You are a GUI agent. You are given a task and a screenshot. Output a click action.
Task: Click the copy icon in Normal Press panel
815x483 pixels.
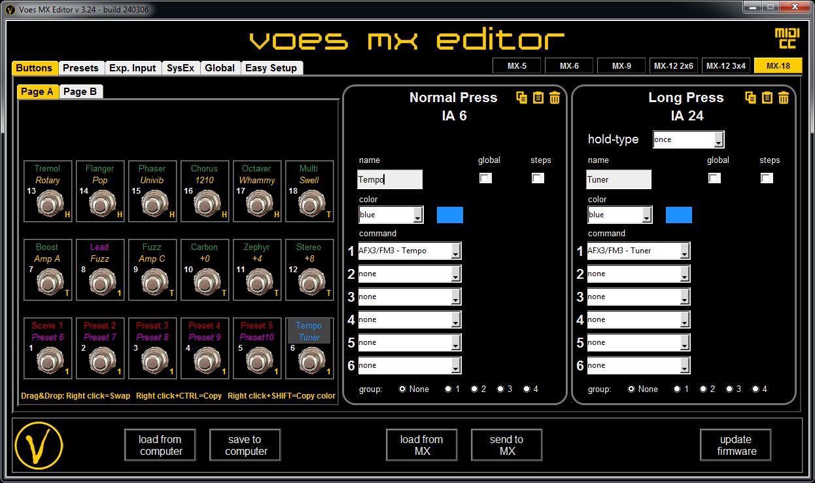521,98
